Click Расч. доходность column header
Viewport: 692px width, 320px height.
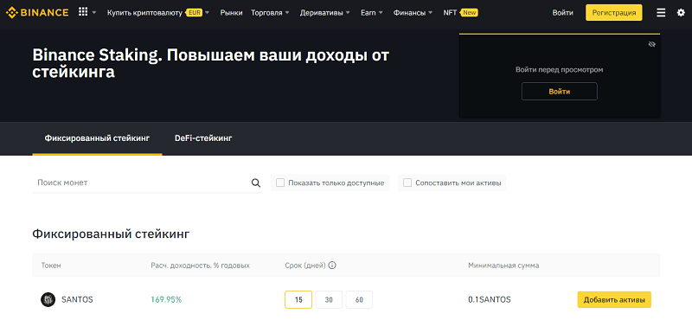point(201,266)
